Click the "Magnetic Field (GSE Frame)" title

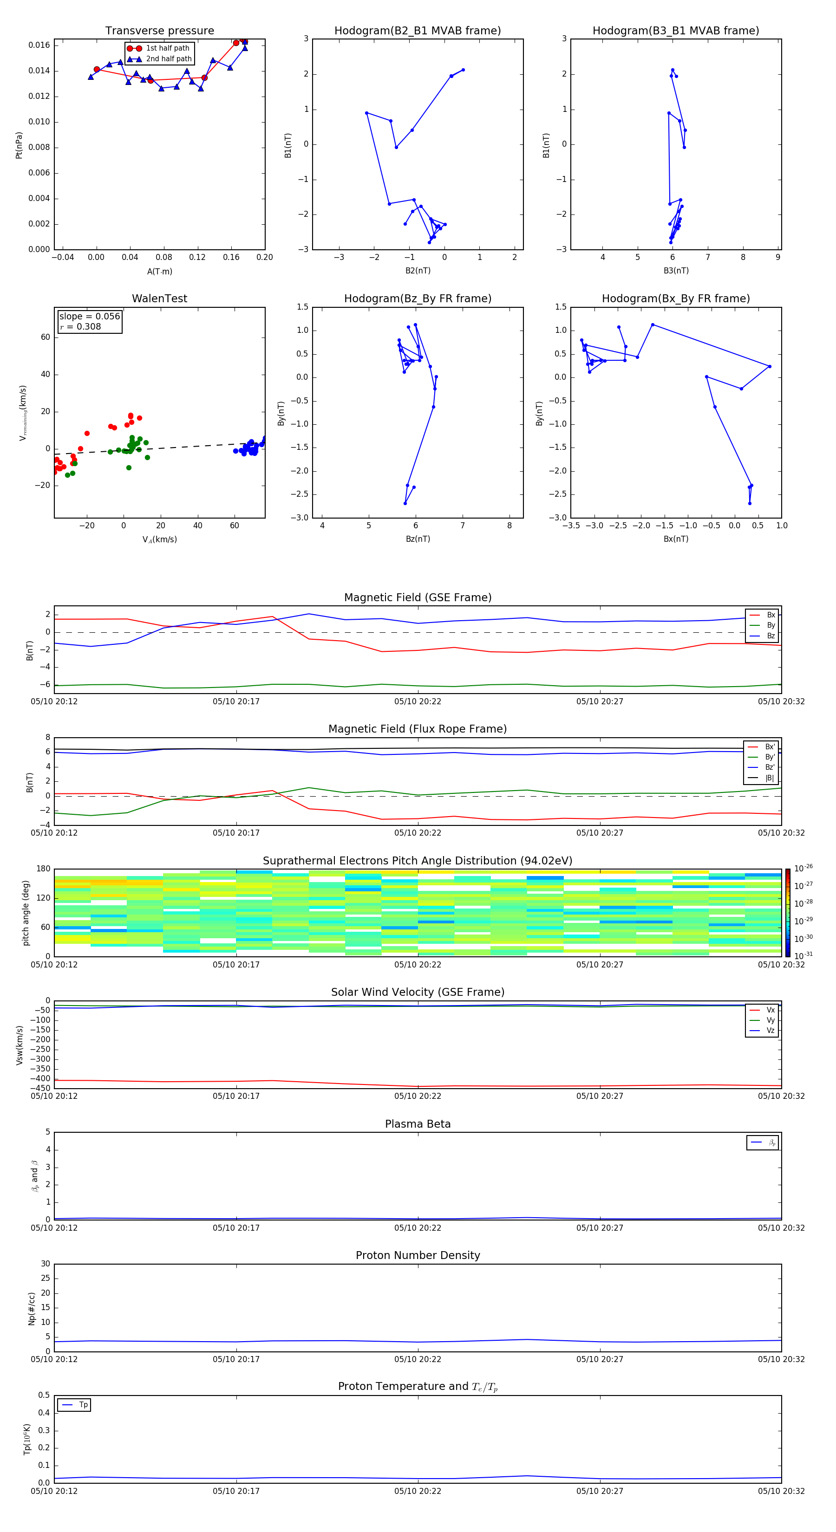[418, 597]
